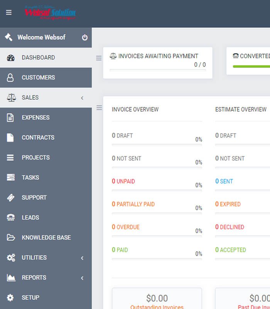Click the Expenses document icon
Image resolution: width=270 pixels, height=309 pixels.
10,118
